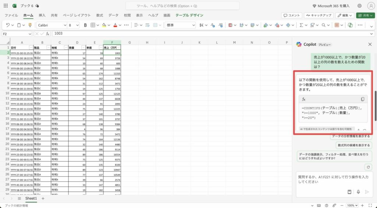This screenshot has height=208, width=377.
Task: Open the app launcher grid icon
Action: pyautogui.click(x=6, y=6)
